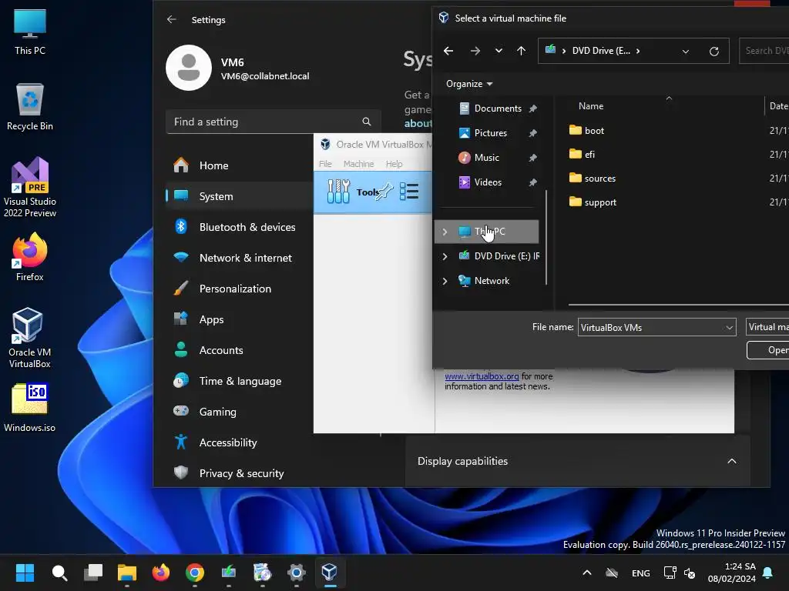Open the Organize dropdown menu
The height and width of the screenshot is (591, 789).
469,84
